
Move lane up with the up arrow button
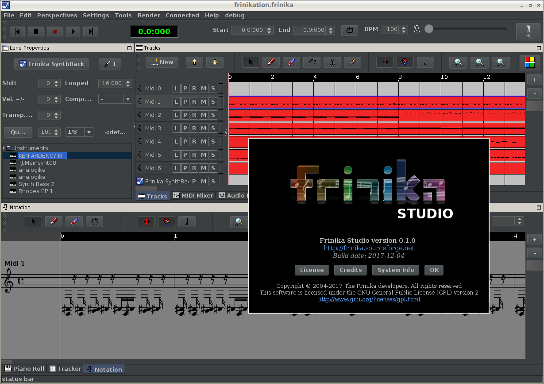click(x=194, y=62)
